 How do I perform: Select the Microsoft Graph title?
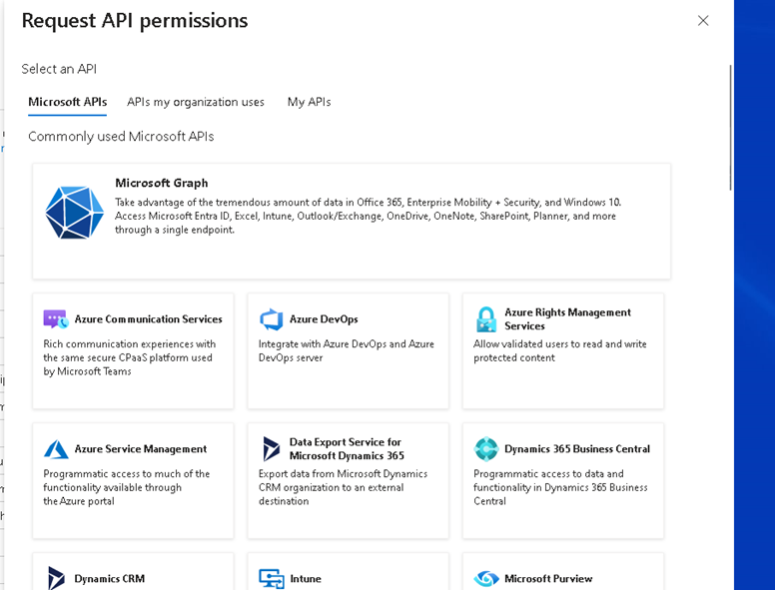[x=162, y=183]
